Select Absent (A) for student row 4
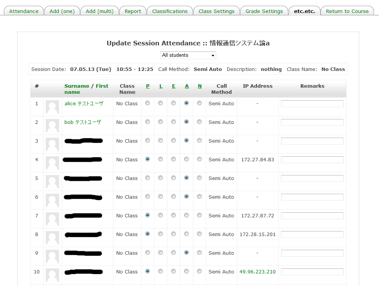The image size is (379, 286). 186,159
